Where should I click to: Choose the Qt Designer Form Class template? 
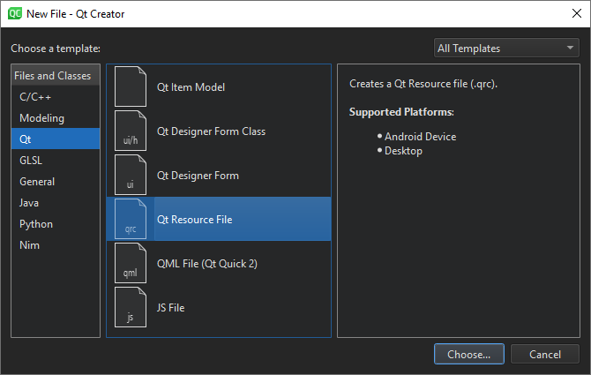[x=211, y=131]
